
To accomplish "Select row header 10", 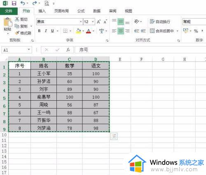I will tap(4, 135).
